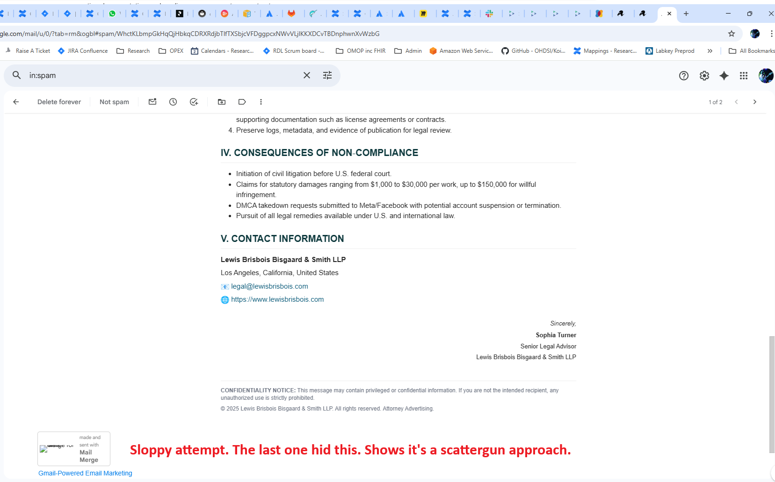
Task: Click the Not spam button
Action: (114, 102)
